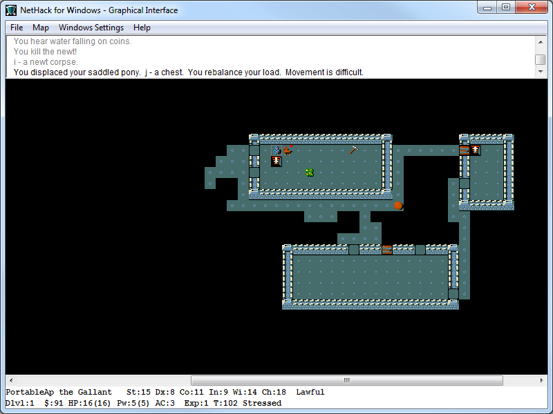This screenshot has height=414, width=553.
Task: Select the saddled pony next to the knight
Action: coord(288,150)
